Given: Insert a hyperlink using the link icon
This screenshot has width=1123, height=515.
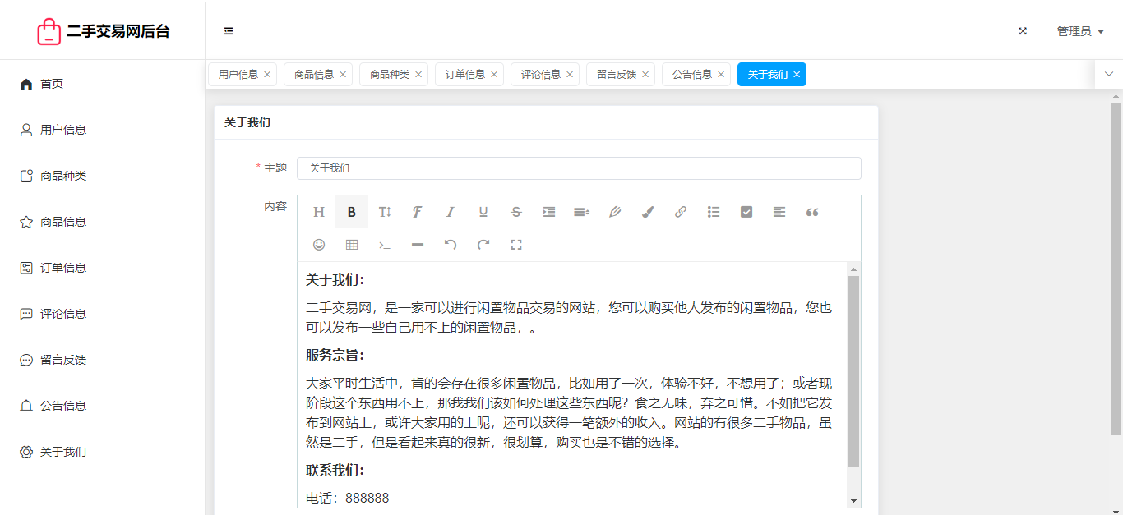Looking at the screenshot, I should 681,212.
